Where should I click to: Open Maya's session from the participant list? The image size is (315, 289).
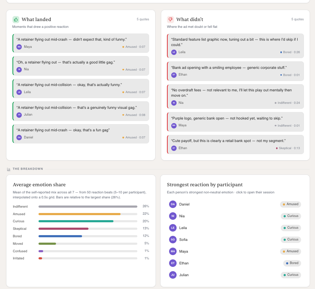click(x=235, y=251)
